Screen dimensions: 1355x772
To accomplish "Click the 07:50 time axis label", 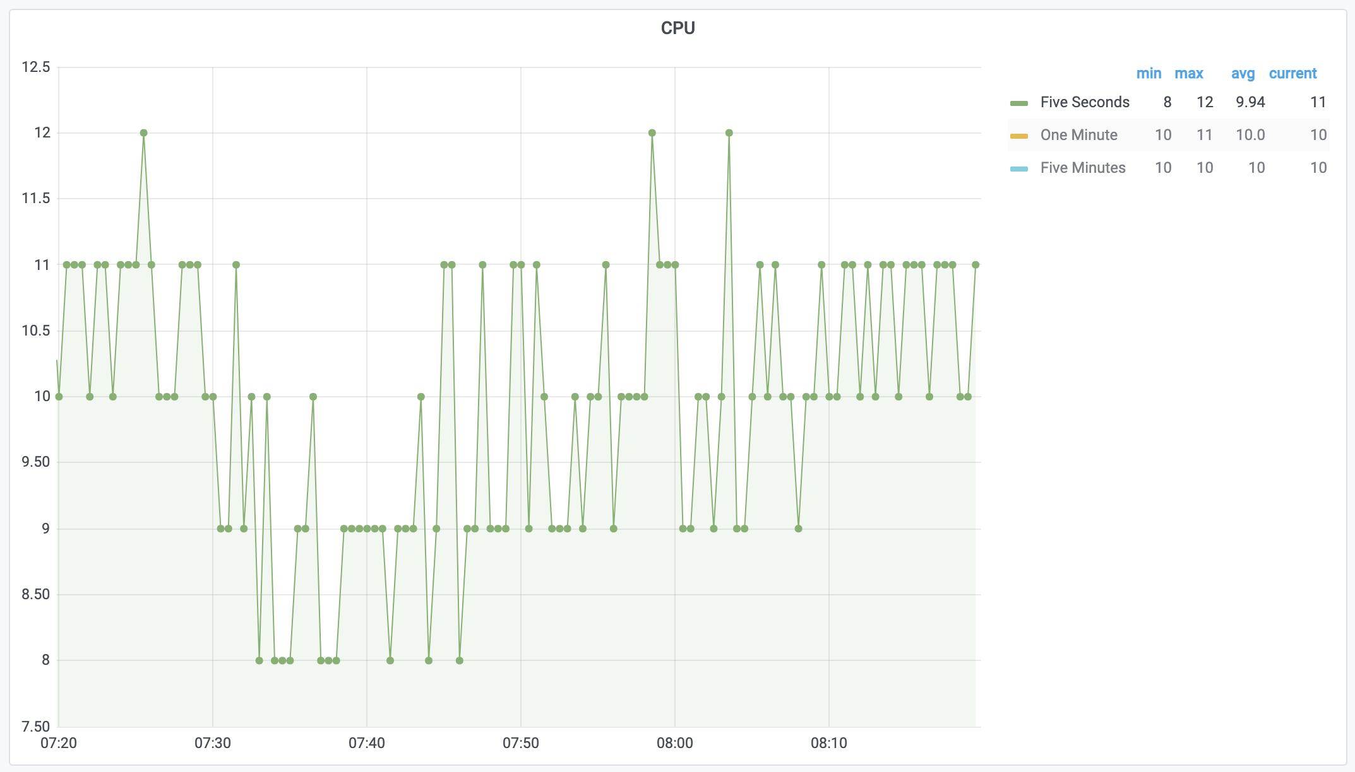I will (x=521, y=743).
